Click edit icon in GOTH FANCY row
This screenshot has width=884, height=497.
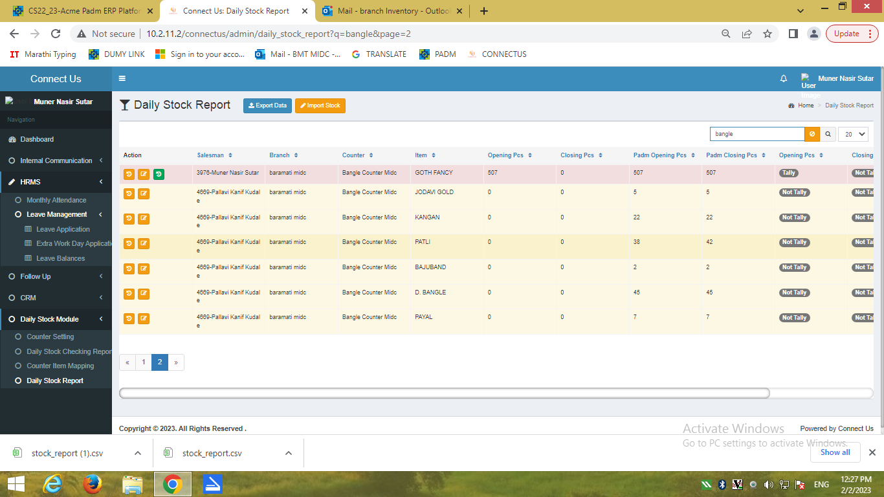tap(144, 174)
